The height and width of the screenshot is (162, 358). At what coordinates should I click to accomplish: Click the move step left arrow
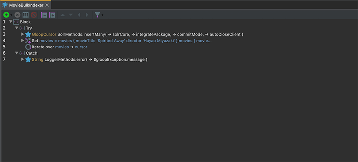click(x=79, y=15)
